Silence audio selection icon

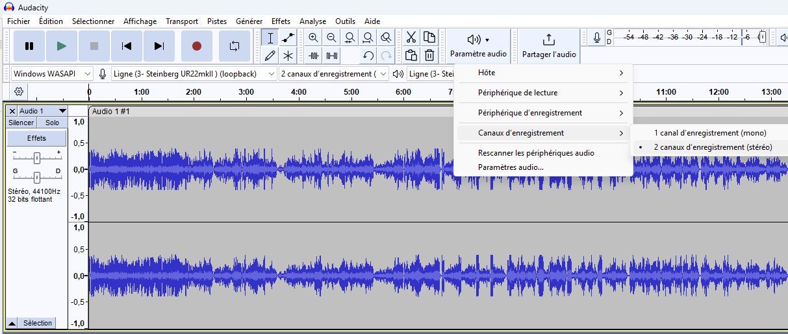pos(332,55)
